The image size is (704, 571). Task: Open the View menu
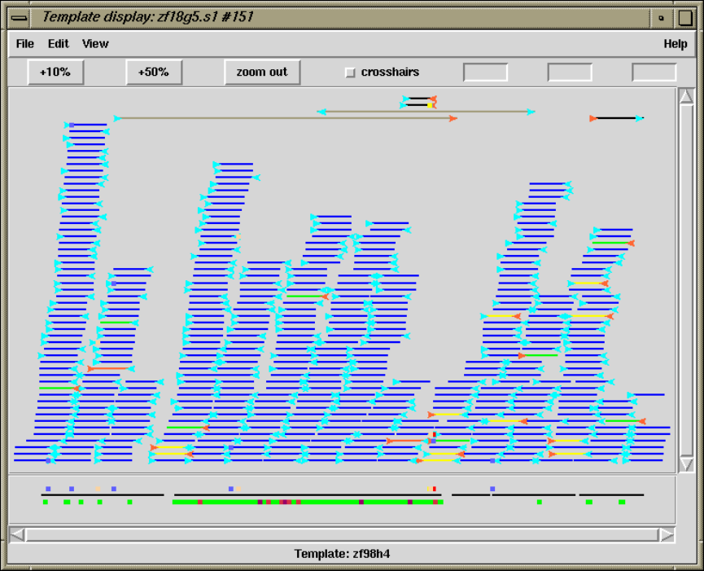point(95,43)
